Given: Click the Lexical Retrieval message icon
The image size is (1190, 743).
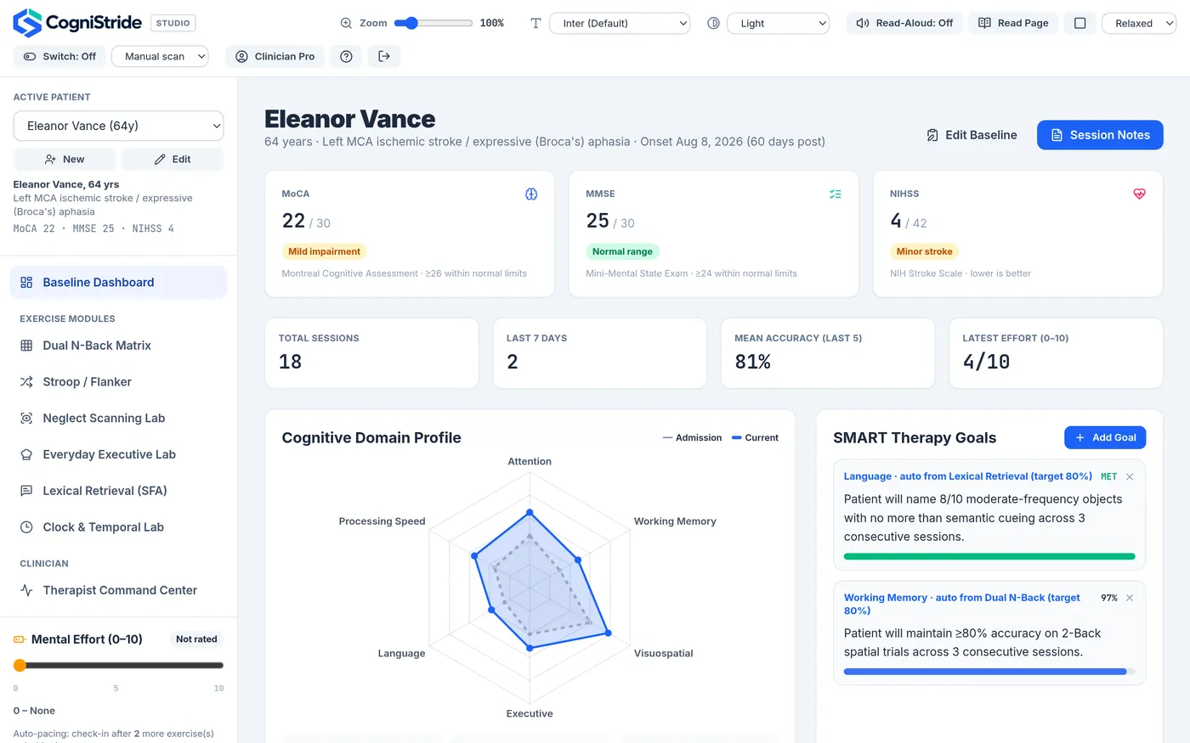Looking at the screenshot, I should (x=26, y=491).
